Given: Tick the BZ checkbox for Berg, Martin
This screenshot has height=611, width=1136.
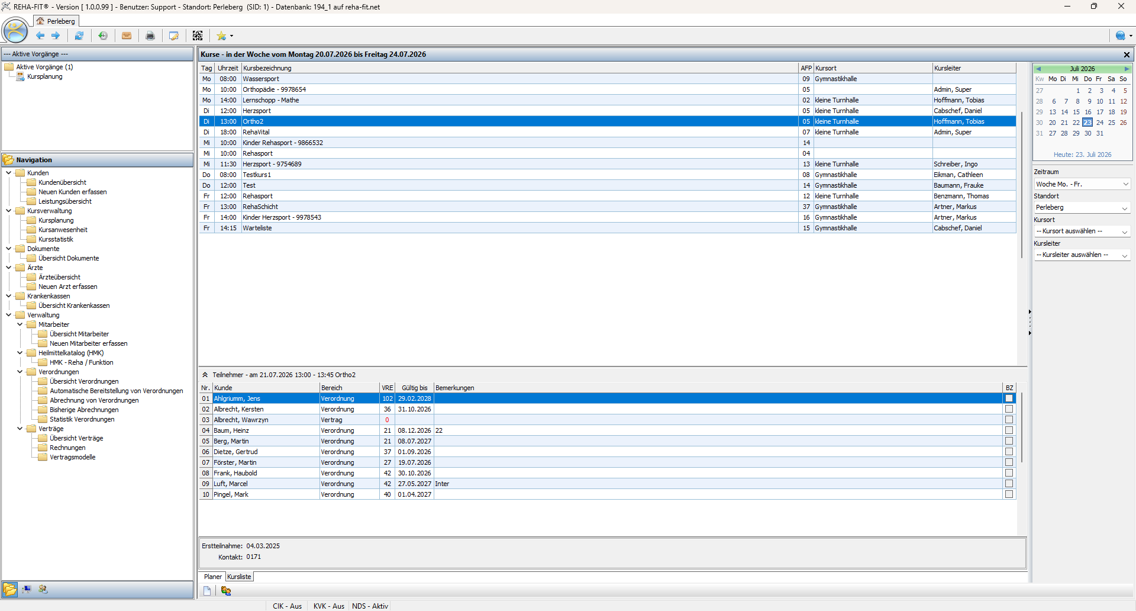Looking at the screenshot, I should point(1009,441).
